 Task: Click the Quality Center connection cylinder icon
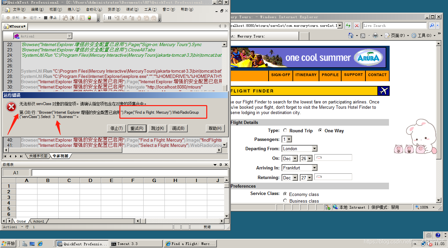(x=89, y=18)
